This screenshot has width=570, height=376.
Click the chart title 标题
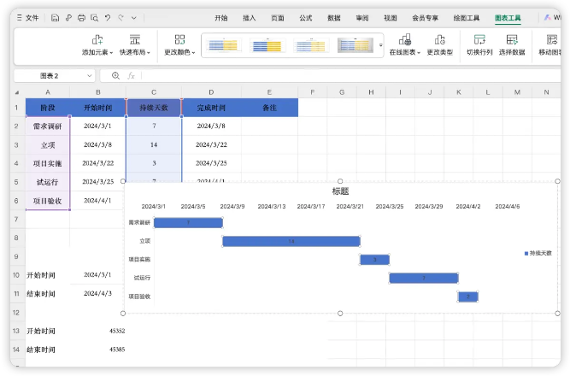coord(341,191)
